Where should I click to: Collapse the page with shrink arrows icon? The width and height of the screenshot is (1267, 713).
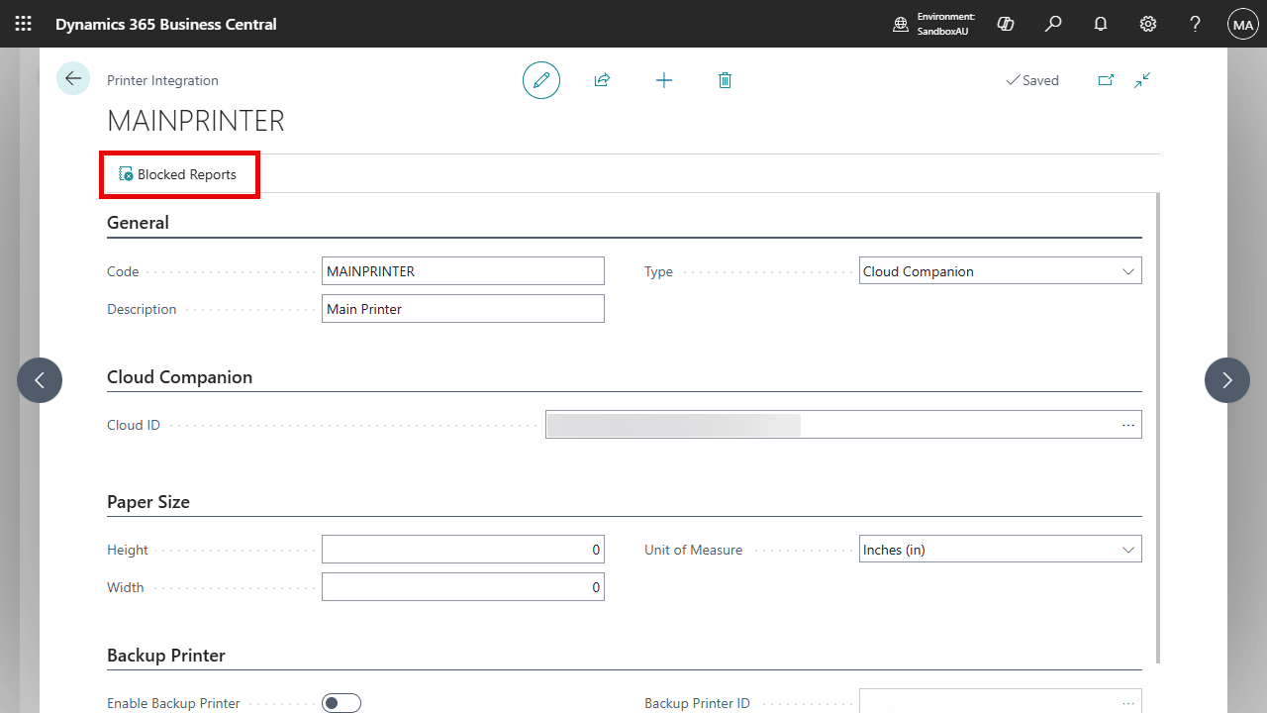[1142, 80]
